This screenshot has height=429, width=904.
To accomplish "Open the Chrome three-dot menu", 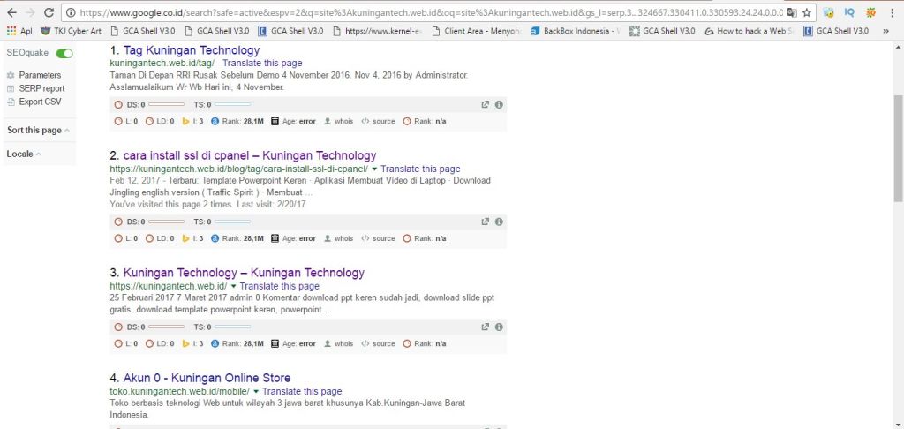I will (x=893, y=12).
